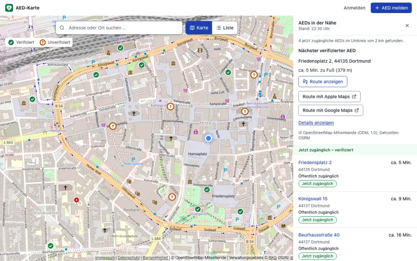
Task: Click the external link icon for Apple Maps
Action: click(x=354, y=97)
